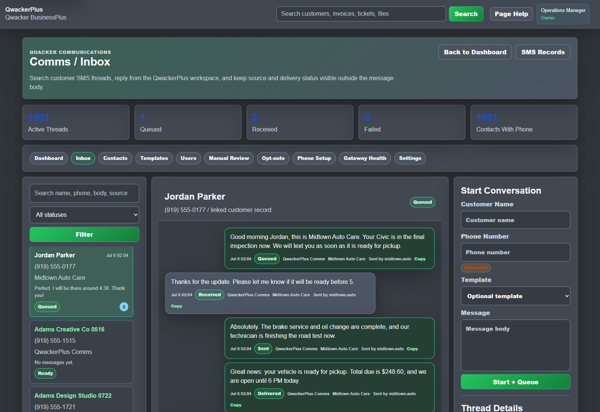600x412 pixels.
Task: Click the Queued badge on first outgoing message
Action: [x=267, y=259]
